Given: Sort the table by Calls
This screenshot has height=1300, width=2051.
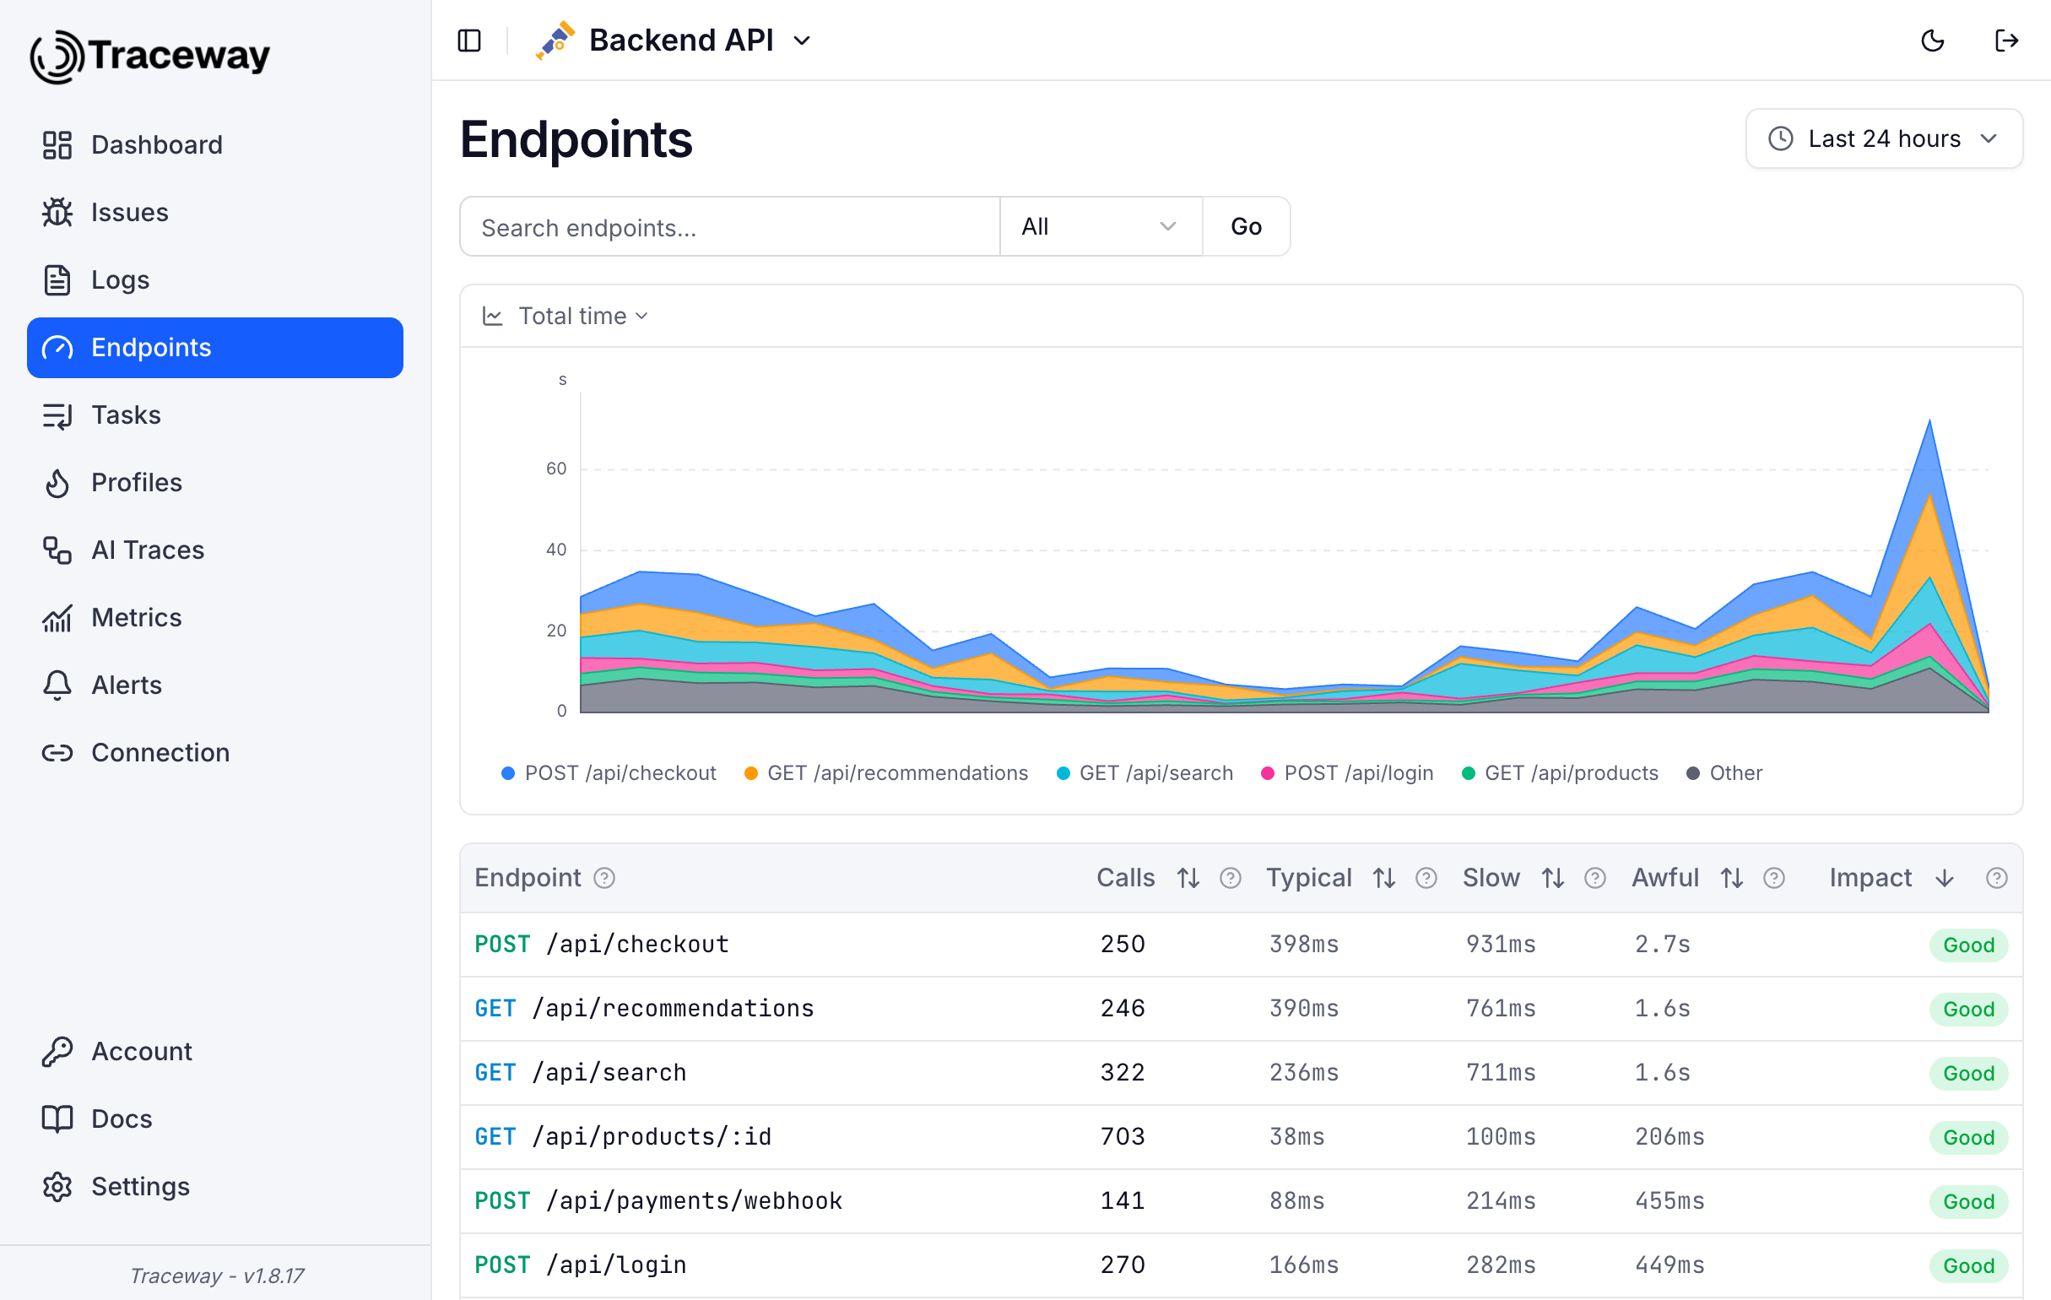Looking at the screenshot, I should 1188,877.
